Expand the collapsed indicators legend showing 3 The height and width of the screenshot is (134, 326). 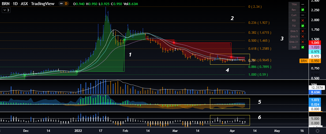[6, 10]
